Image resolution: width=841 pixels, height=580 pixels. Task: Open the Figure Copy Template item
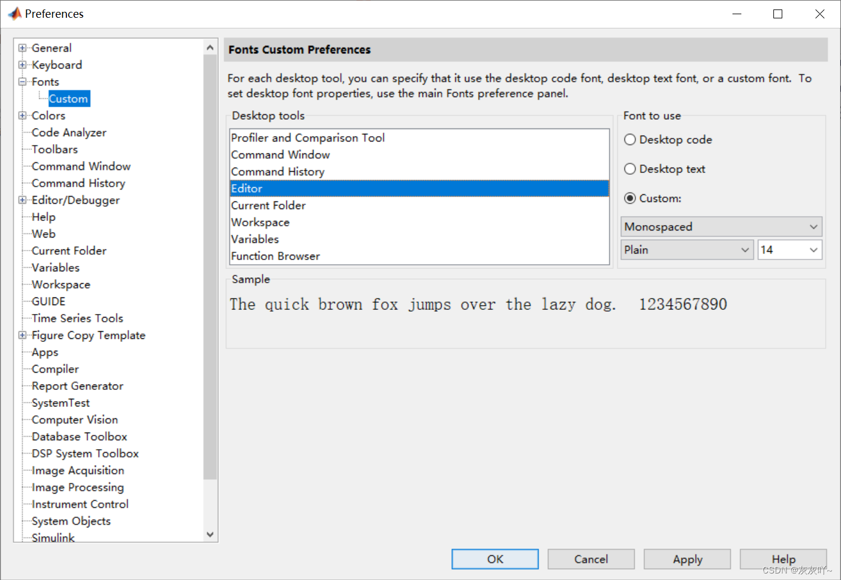point(89,335)
